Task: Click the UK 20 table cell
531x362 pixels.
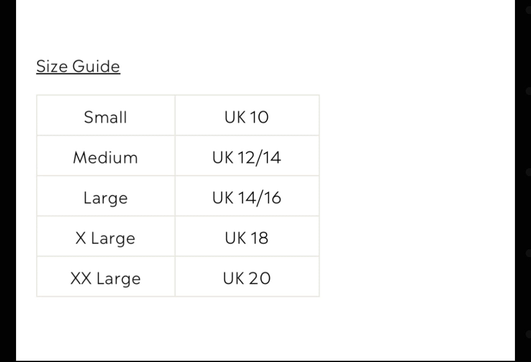Action: pyautogui.click(x=247, y=276)
